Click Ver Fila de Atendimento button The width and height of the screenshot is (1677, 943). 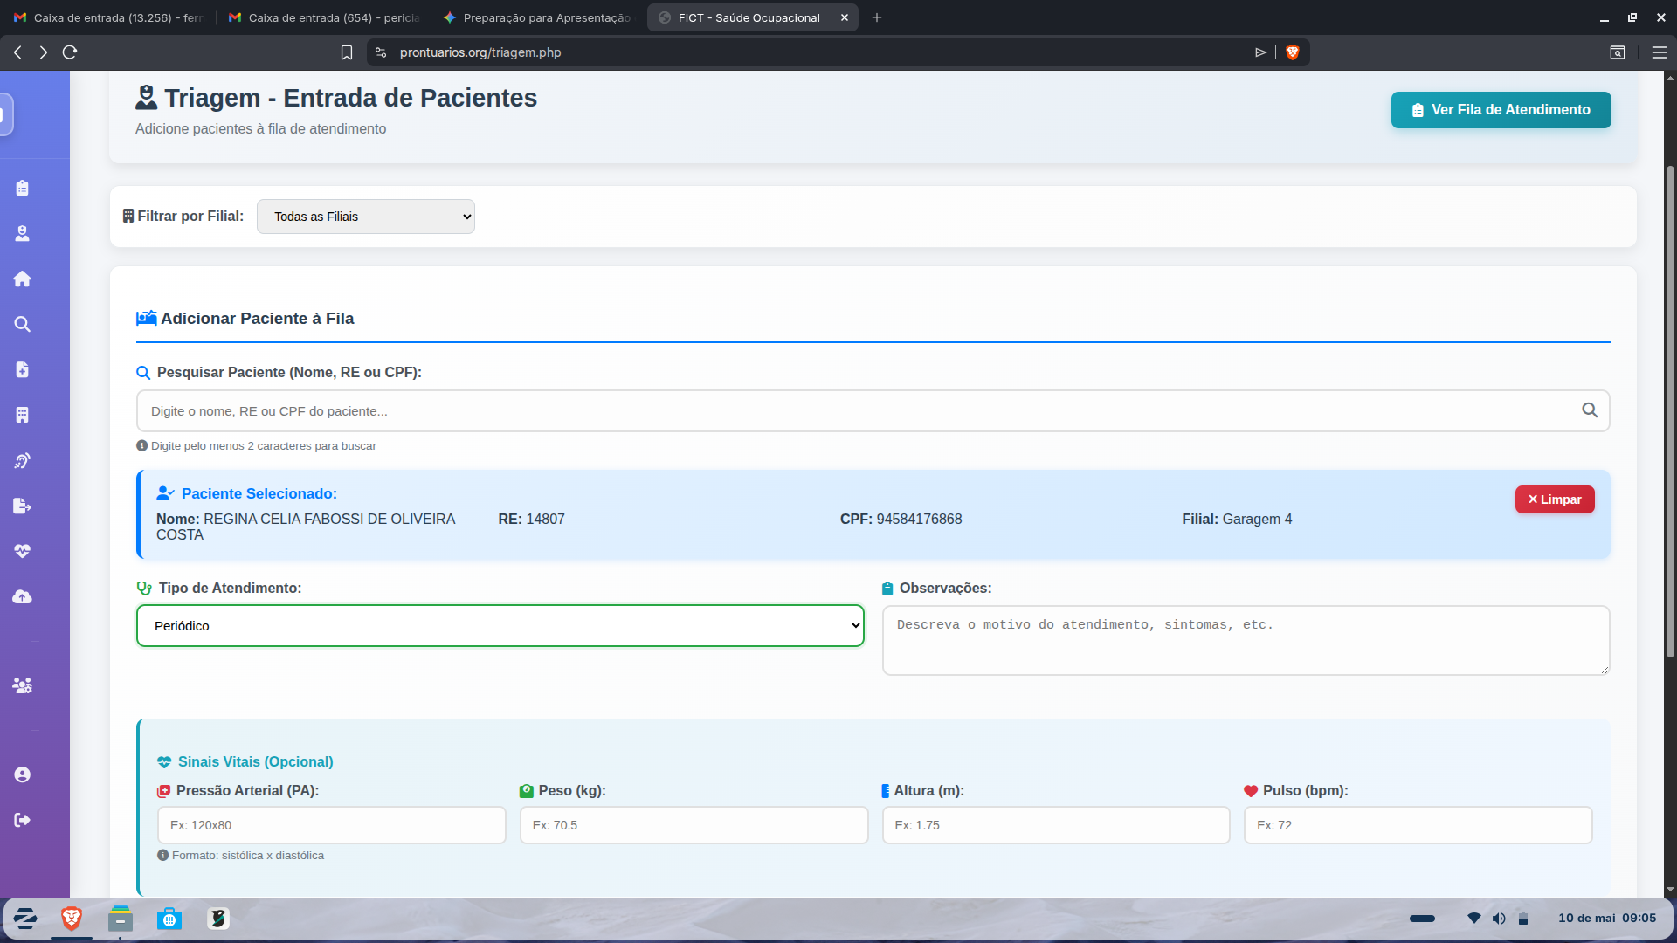tap(1501, 110)
